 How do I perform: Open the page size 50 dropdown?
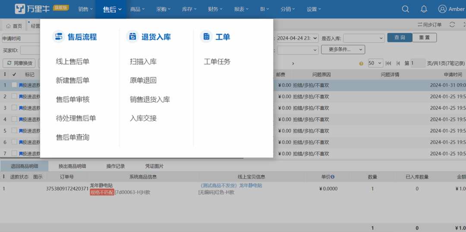[375, 63]
